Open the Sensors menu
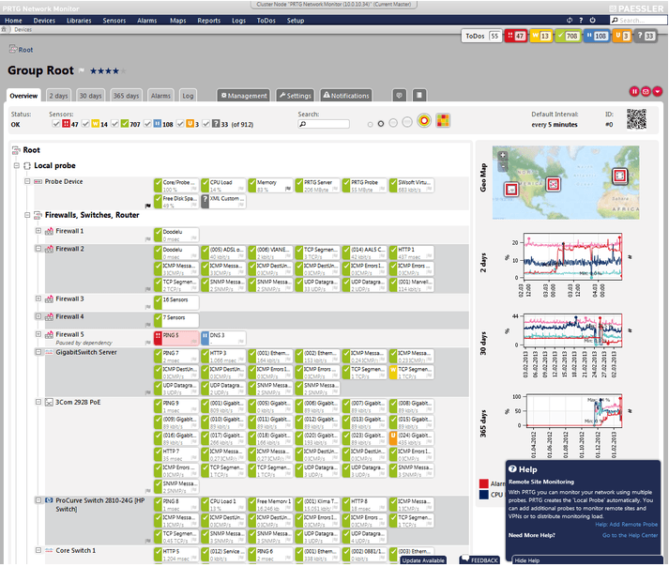 [114, 21]
